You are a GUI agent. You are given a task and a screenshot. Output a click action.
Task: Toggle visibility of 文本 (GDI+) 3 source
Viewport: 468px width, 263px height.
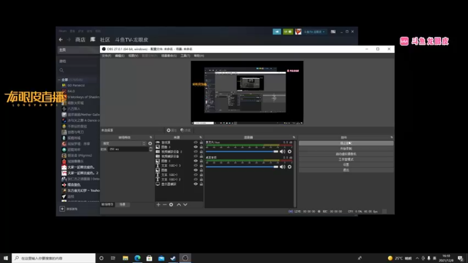195,165
